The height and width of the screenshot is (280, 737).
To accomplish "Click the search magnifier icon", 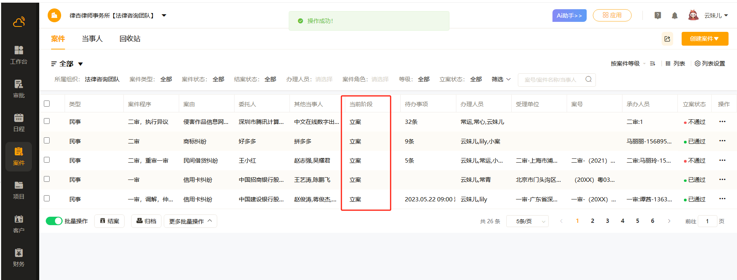I will pos(589,79).
